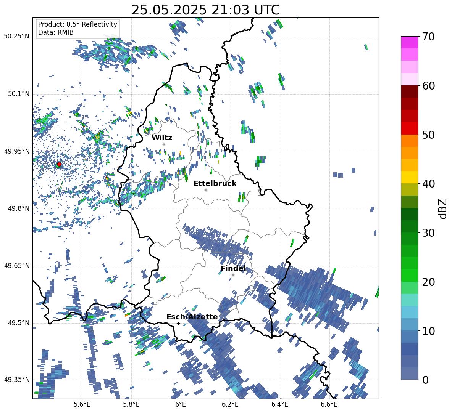Screen dimensions: 452x412
Task: Click the 49.95°N latitude label
Action: point(17,151)
